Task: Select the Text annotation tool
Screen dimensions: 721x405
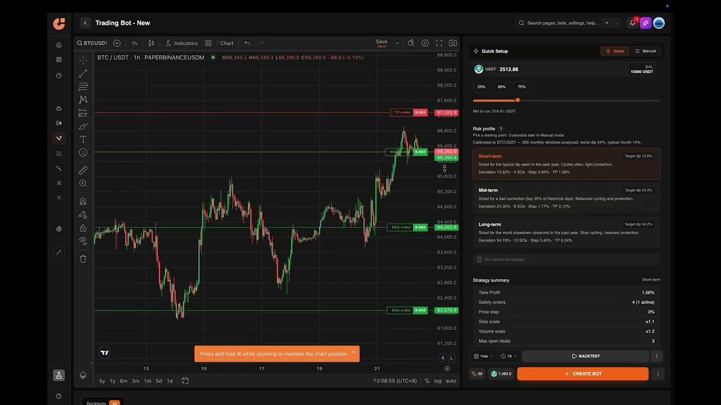Action: [83, 139]
